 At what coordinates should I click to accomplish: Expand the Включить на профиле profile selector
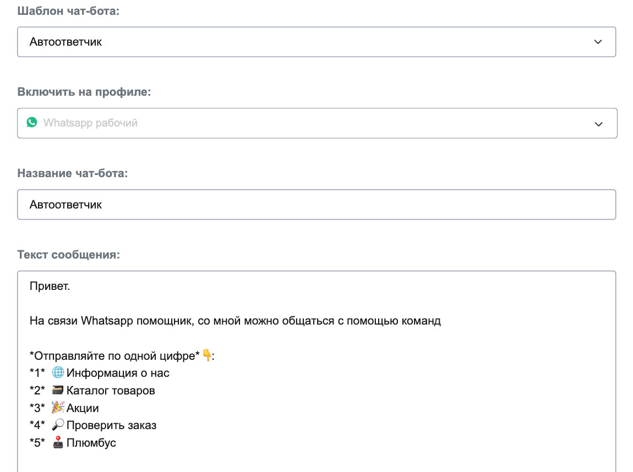point(316,123)
